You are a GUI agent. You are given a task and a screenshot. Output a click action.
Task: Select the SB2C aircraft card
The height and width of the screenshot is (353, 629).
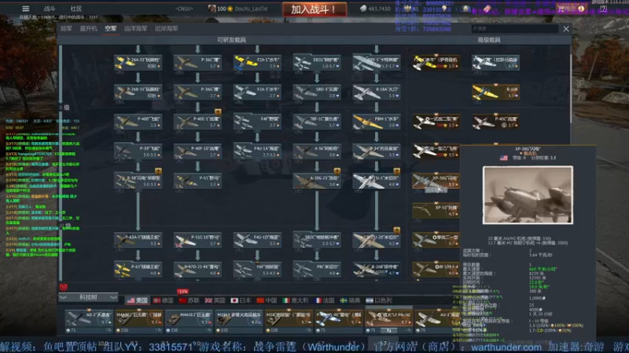tap(317, 240)
